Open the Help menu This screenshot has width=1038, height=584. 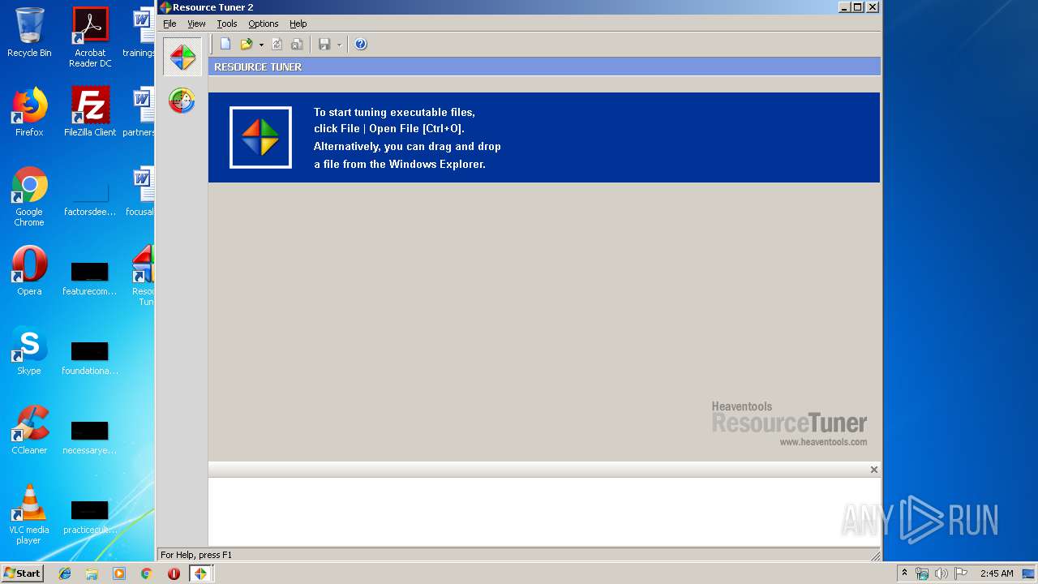click(298, 24)
